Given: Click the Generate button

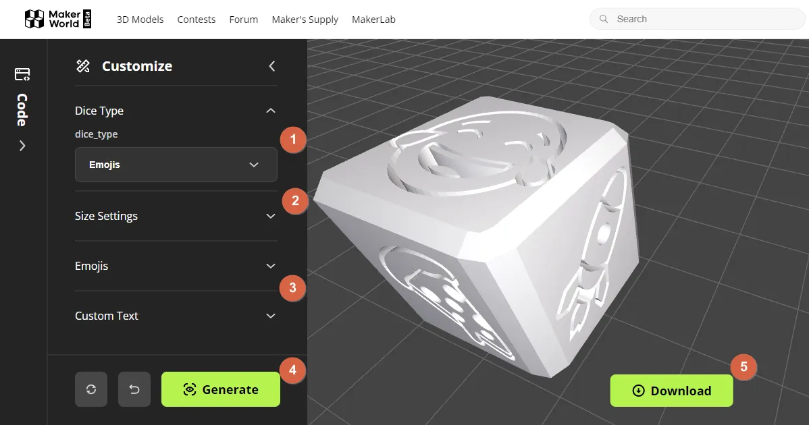Looking at the screenshot, I should (x=221, y=389).
